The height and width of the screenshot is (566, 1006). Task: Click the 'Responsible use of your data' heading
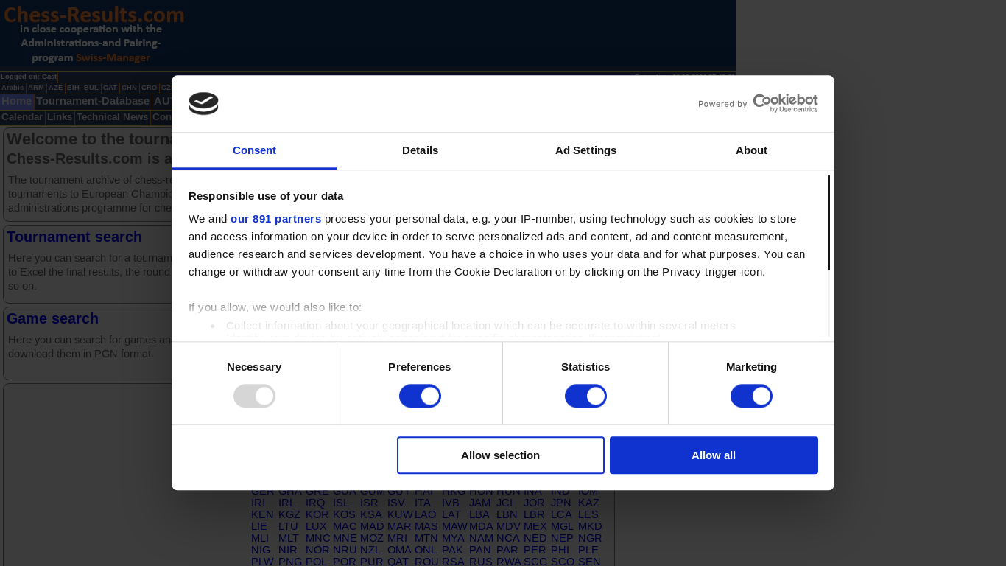pos(266,196)
